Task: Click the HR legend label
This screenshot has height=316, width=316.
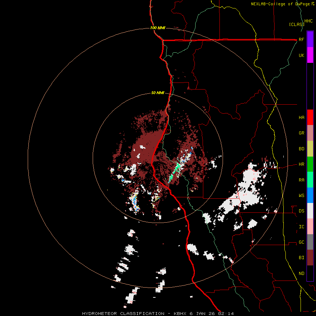Action: pyautogui.click(x=301, y=164)
